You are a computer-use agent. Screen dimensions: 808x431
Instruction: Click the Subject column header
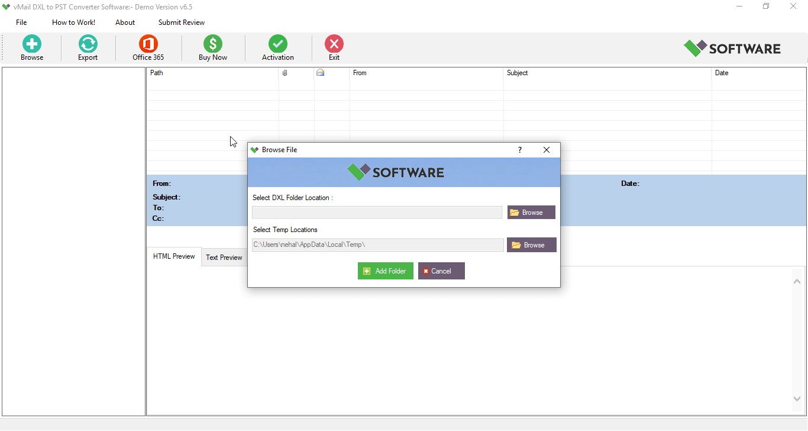[x=607, y=73]
